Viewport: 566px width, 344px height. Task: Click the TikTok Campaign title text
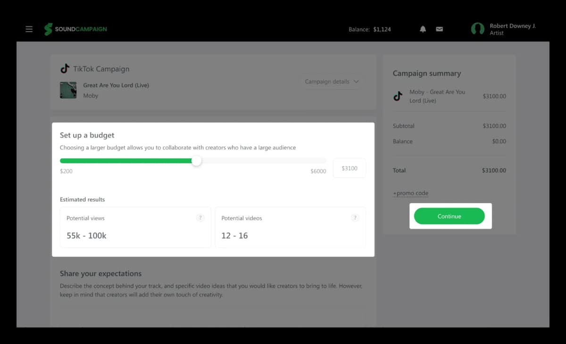pyautogui.click(x=101, y=69)
